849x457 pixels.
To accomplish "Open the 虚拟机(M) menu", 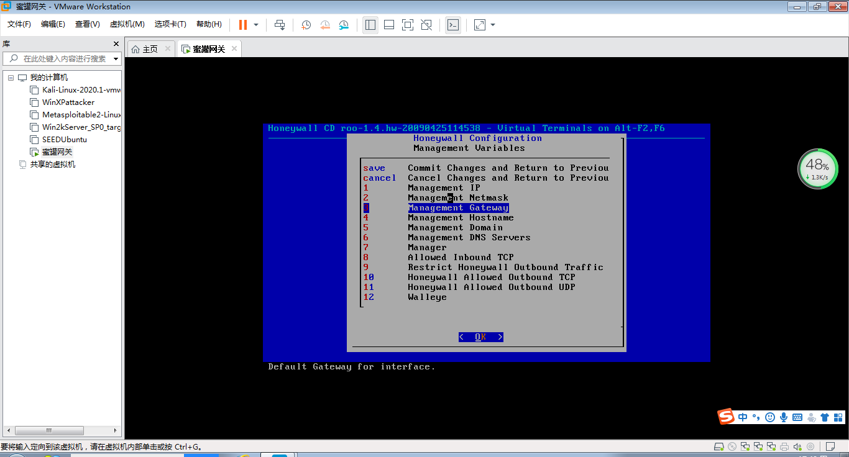I will point(127,24).
